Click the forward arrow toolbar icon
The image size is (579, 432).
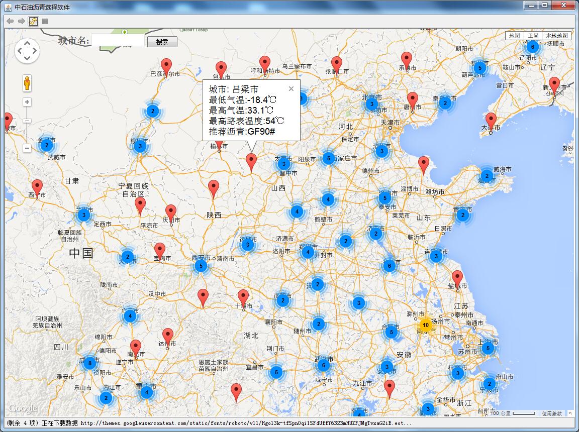[x=22, y=21]
